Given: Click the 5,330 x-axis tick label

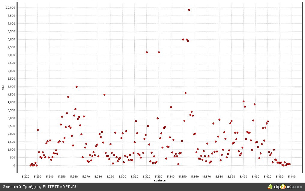Looking at the screenshot, I should [x=159, y=177].
